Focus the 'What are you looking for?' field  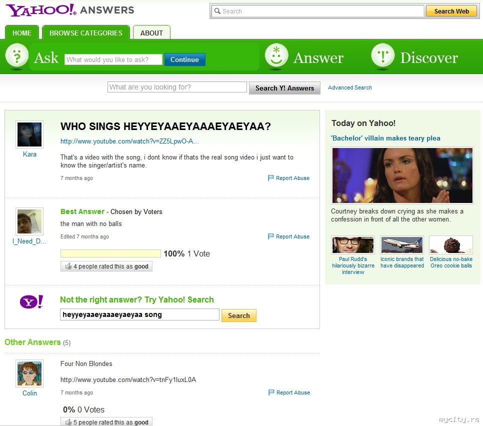coord(177,87)
